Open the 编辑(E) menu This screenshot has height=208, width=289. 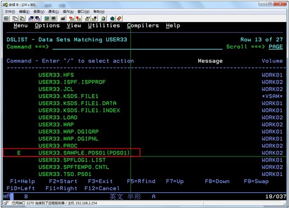pos(24,11)
